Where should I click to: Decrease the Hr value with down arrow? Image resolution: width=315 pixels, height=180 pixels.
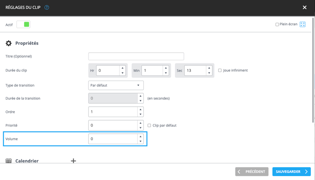coord(123,73)
